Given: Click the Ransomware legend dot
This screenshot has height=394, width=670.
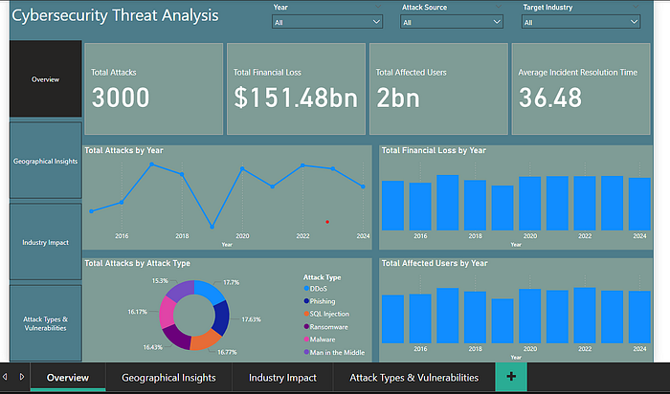Looking at the screenshot, I should pos(306,327).
